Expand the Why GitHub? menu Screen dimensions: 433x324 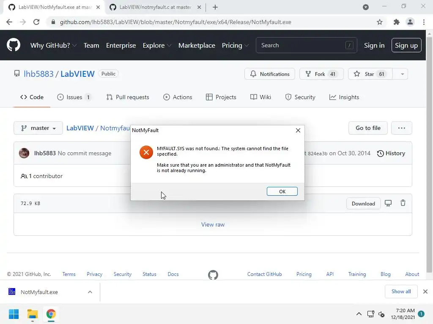click(x=53, y=45)
